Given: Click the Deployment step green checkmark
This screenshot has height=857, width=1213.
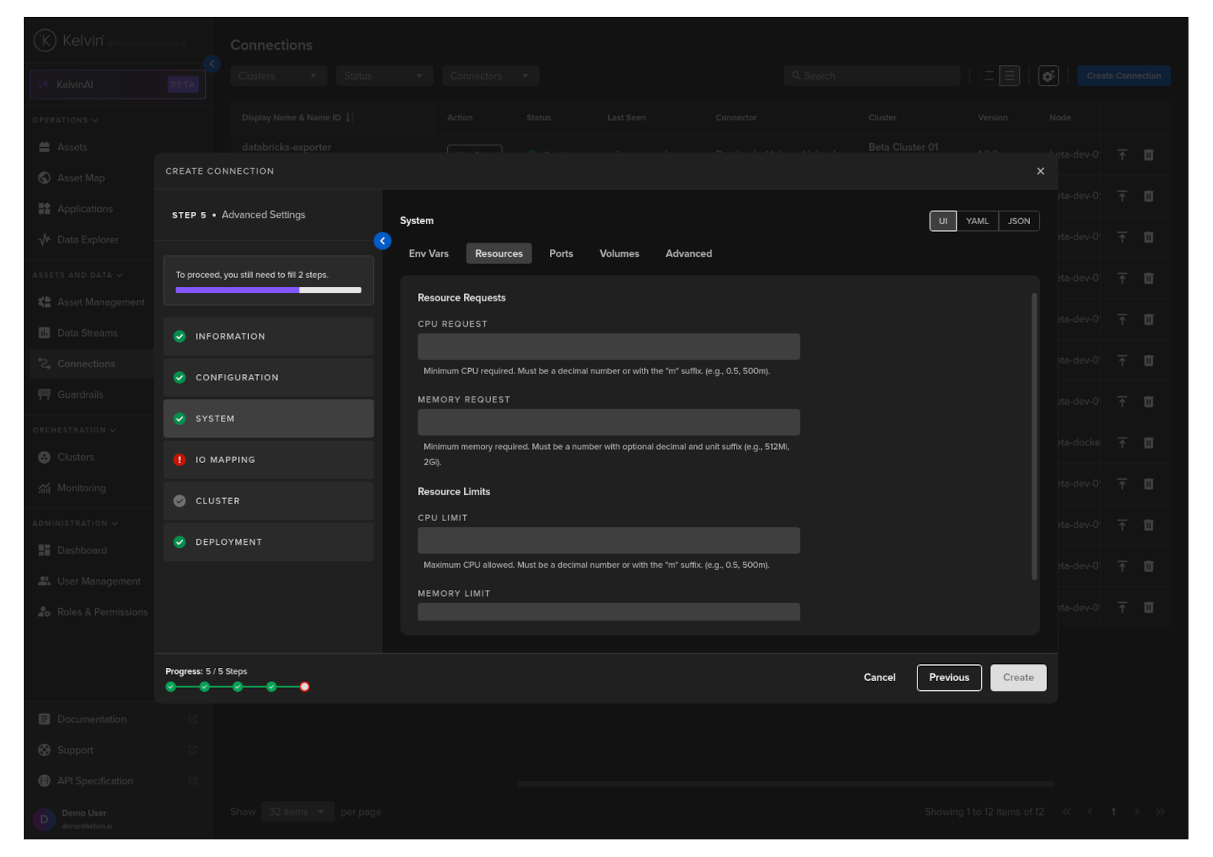Looking at the screenshot, I should [x=179, y=543].
